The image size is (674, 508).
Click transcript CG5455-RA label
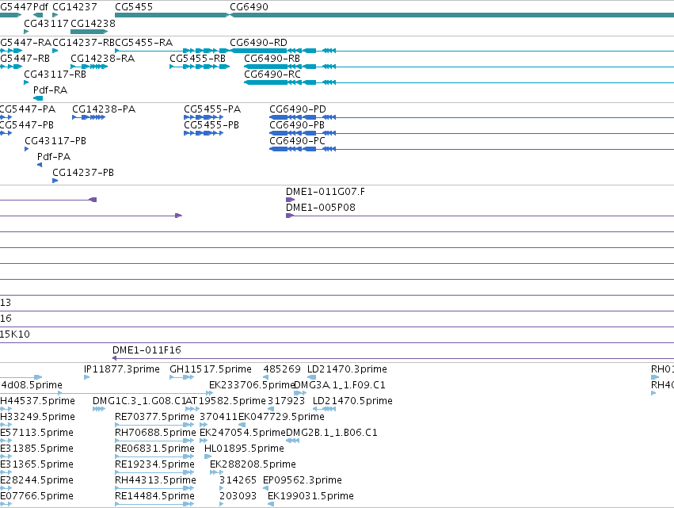pos(143,43)
